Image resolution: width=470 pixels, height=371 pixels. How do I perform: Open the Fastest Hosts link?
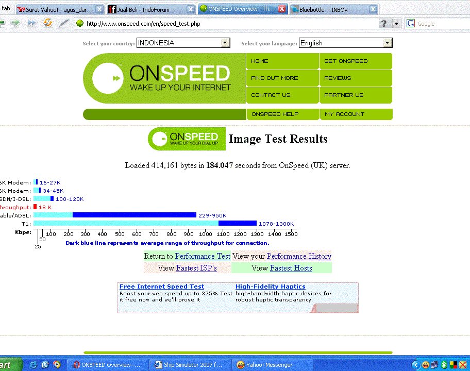click(291, 268)
